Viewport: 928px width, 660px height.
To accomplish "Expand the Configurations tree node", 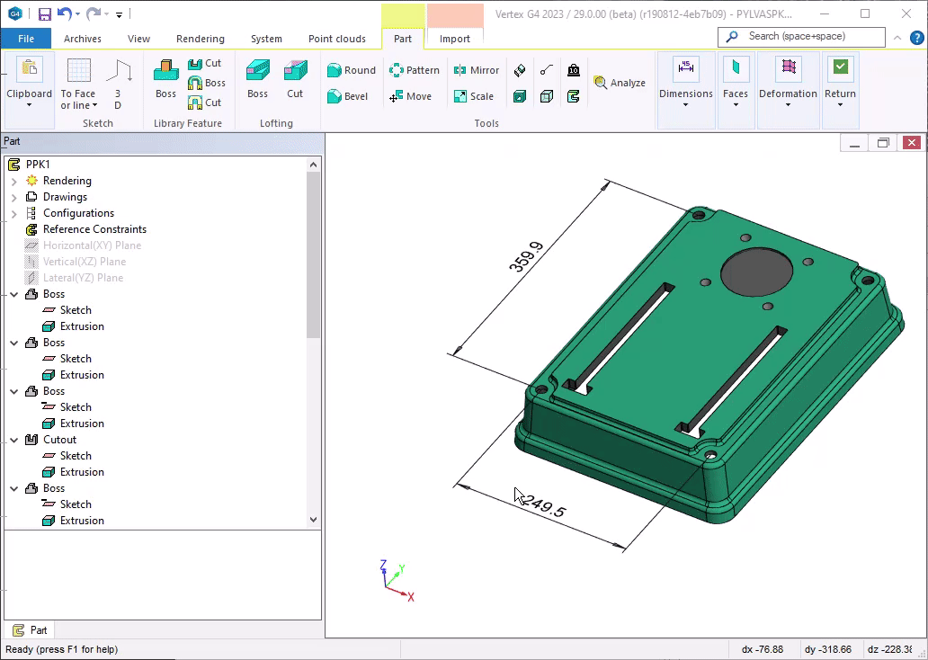I will tap(13, 213).
